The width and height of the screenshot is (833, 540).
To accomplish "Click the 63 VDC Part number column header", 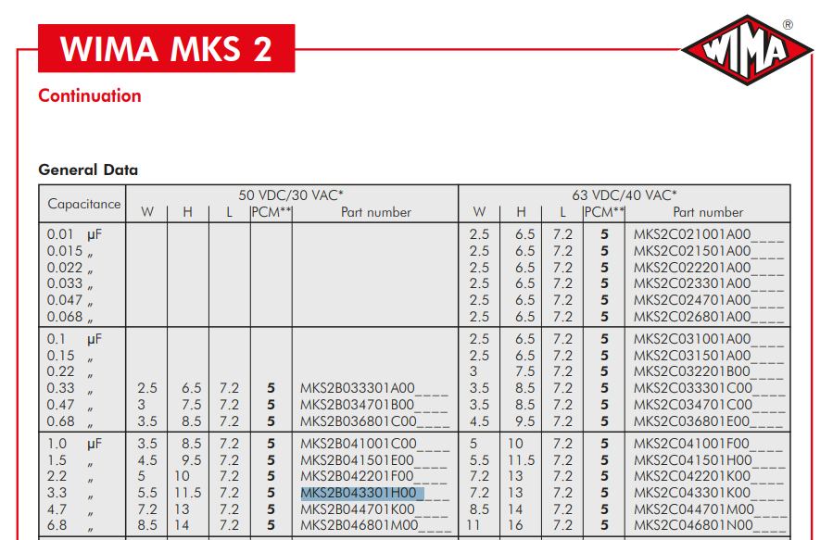I will click(x=708, y=212).
